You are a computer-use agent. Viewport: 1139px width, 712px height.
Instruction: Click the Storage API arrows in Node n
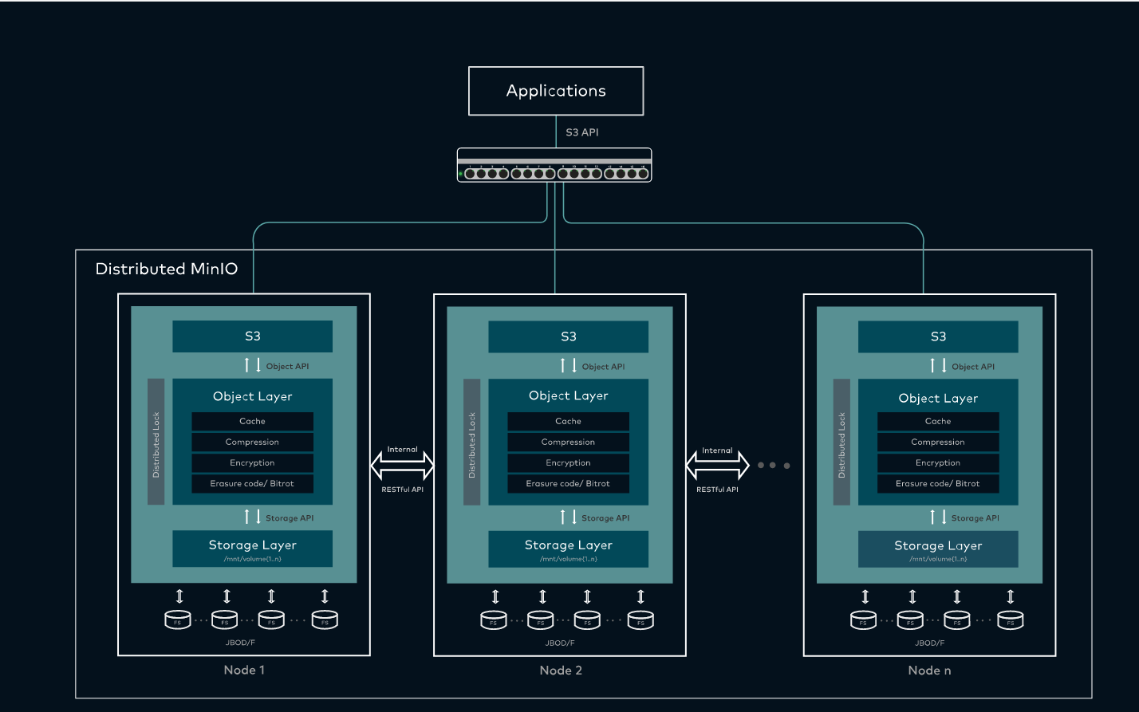[938, 517]
